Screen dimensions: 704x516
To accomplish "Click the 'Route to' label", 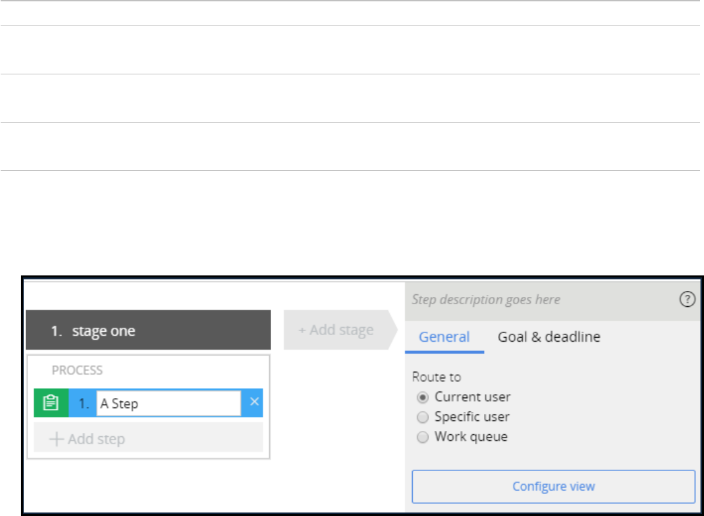I will pyautogui.click(x=436, y=377).
